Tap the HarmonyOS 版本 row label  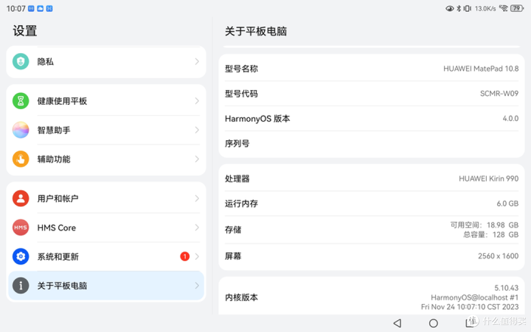[257, 119]
